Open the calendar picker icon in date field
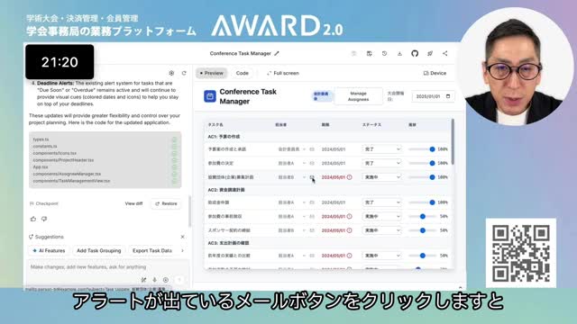Screen dimensions: 577x324 tap(448, 96)
